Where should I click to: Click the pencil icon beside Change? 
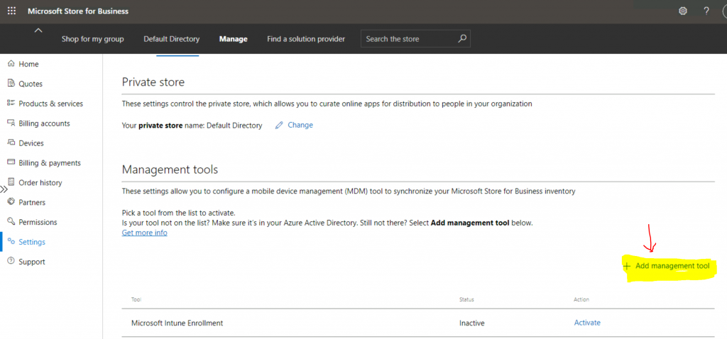tap(278, 125)
